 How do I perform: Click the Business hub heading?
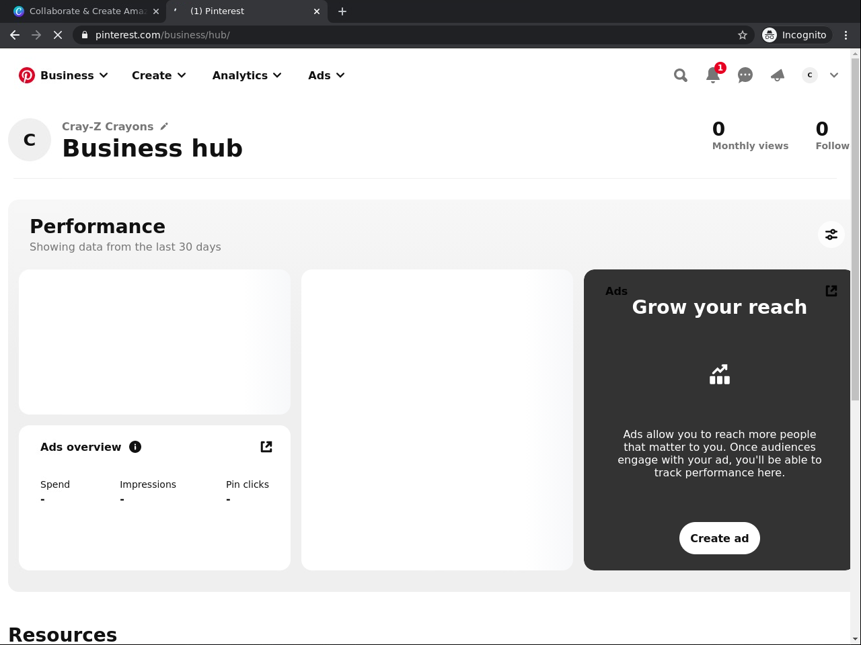click(x=153, y=148)
